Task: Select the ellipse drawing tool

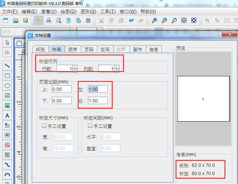Action: point(7,86)
